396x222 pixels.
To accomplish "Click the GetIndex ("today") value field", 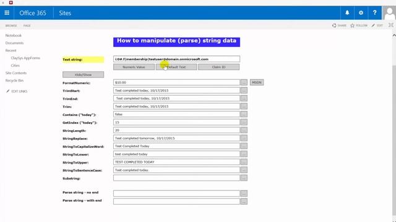I will click(176, 122).
